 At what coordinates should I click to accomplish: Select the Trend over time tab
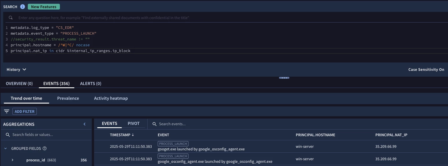pos(26,98)
